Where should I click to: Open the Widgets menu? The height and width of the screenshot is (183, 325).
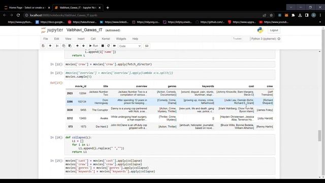(x=121, y=39)
